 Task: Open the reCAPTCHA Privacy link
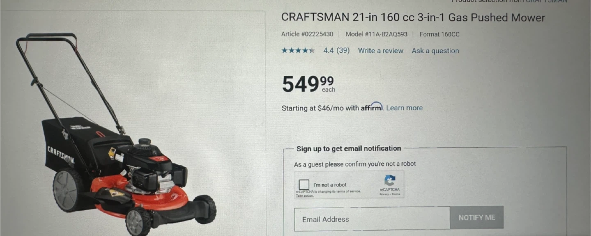coord(384,194)
